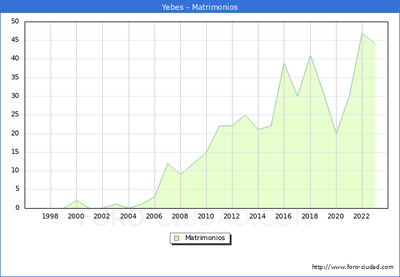Click the x-axis label 2004
The image size is (400, 277).
click(129, 216)
